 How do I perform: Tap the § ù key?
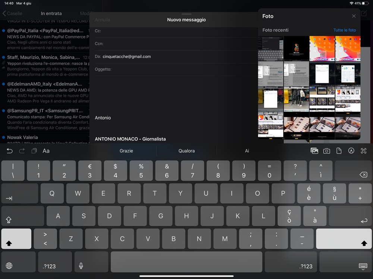click(x=335, y=193)
